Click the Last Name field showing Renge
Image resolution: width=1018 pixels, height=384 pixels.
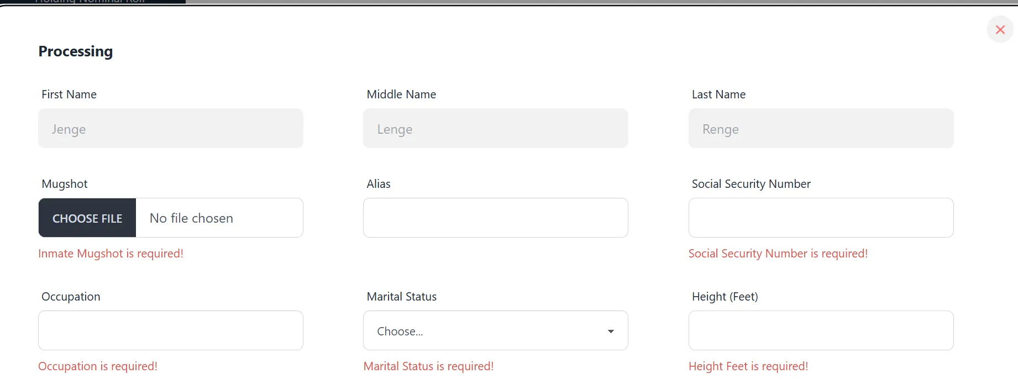click(x=821, y=129)
